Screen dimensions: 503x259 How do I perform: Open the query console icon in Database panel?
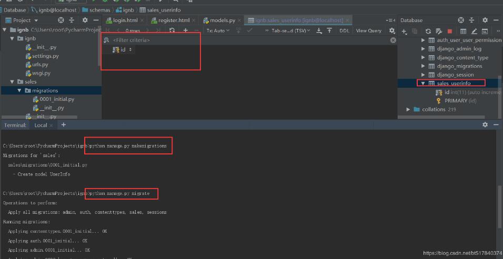click(485, 32)
